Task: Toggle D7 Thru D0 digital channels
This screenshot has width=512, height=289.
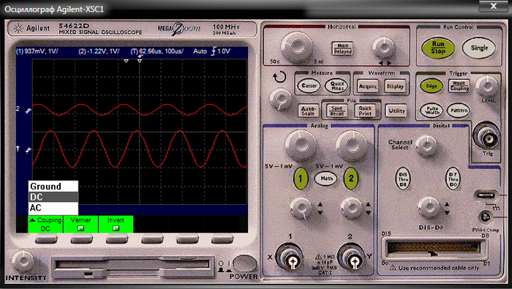Action: [453, 179]
